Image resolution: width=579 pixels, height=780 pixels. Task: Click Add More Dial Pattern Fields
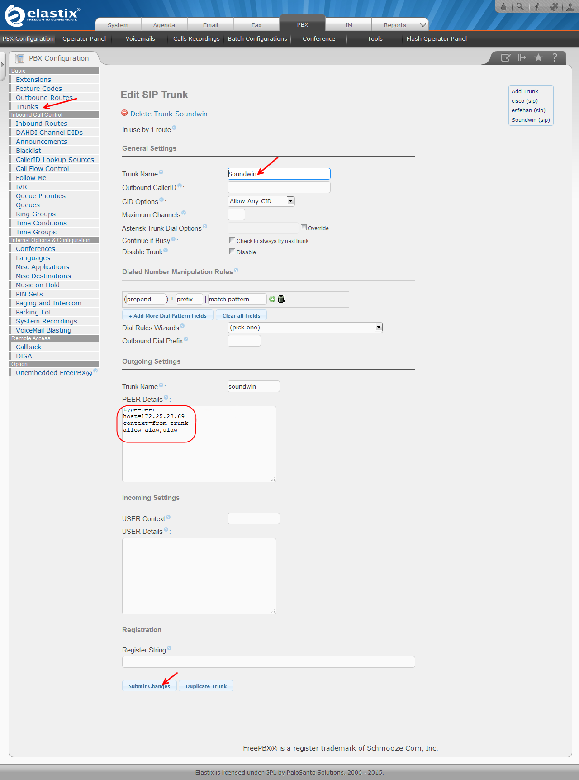168,315
